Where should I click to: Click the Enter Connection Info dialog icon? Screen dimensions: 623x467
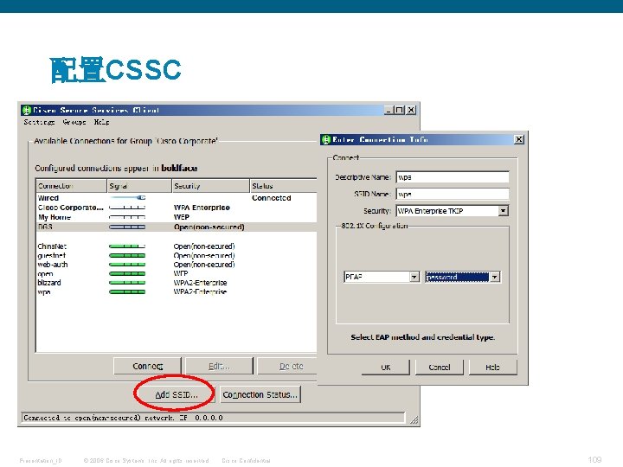[x=326, y=139]
